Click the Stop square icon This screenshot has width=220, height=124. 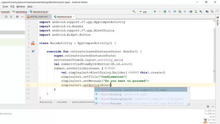(185, 11)
